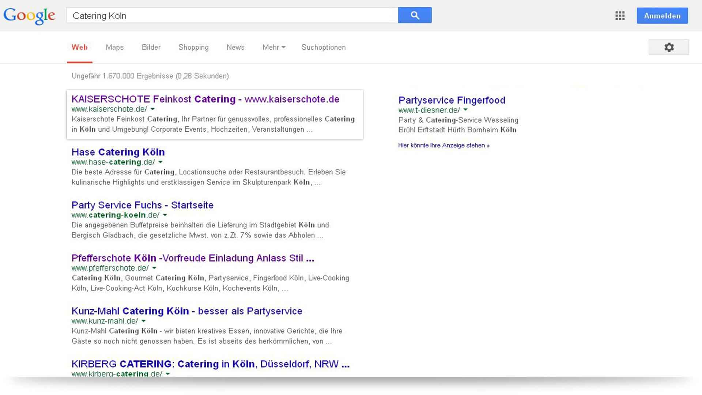Screen dimensions: 702x395
Task: Open Suchoptionen search tools
Action: 323,47
